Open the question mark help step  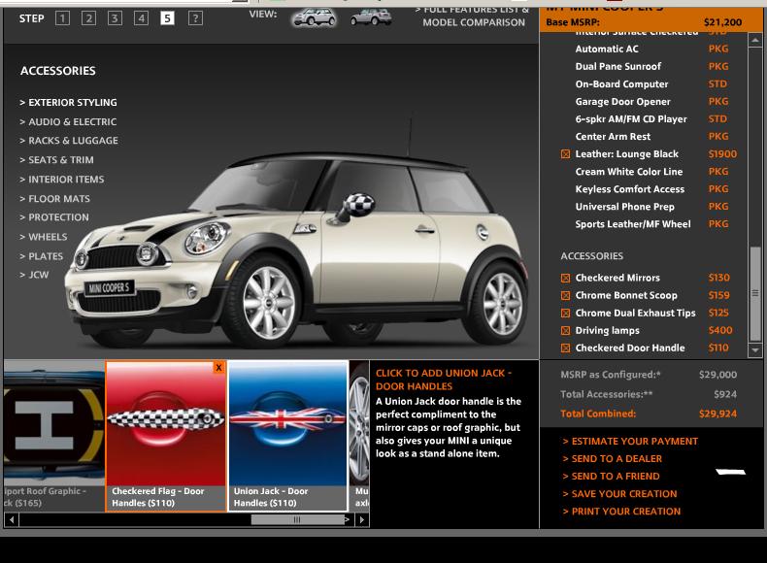[195, 18]
